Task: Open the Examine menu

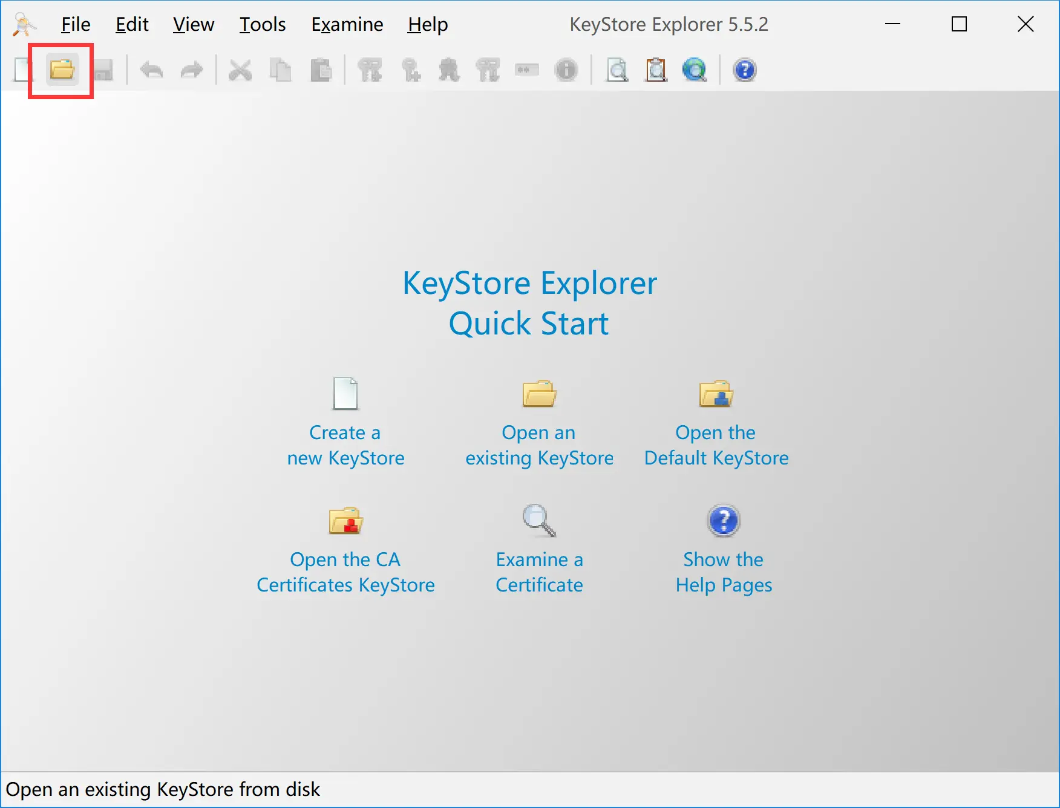Action: pos(347,24)
